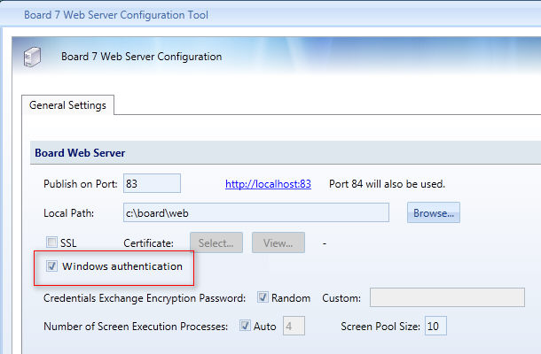Switch to the General Settings tab
Screen dimensions: 541x354
67,105
